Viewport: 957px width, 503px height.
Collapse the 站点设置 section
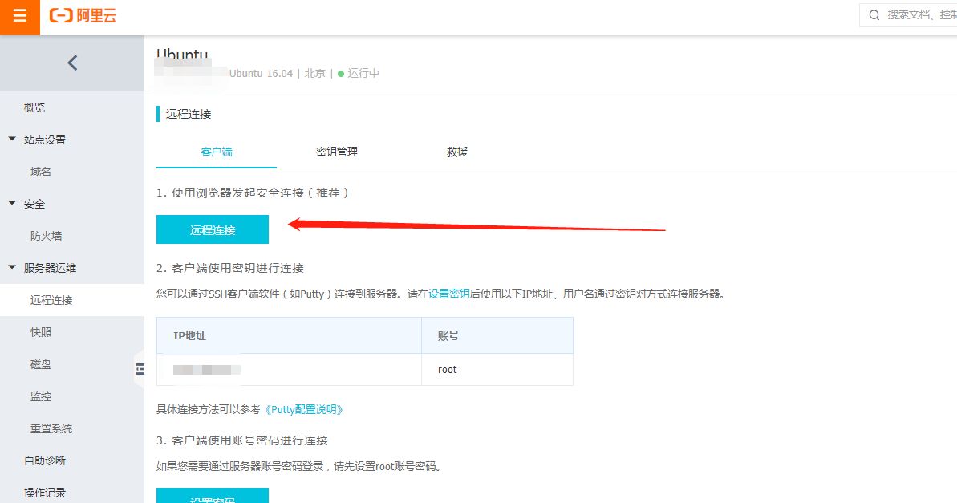point(12,139)
